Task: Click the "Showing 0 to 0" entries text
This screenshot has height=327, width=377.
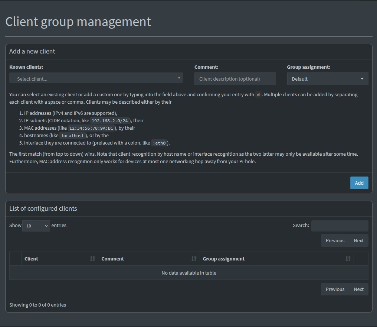Action: point(37,305)
